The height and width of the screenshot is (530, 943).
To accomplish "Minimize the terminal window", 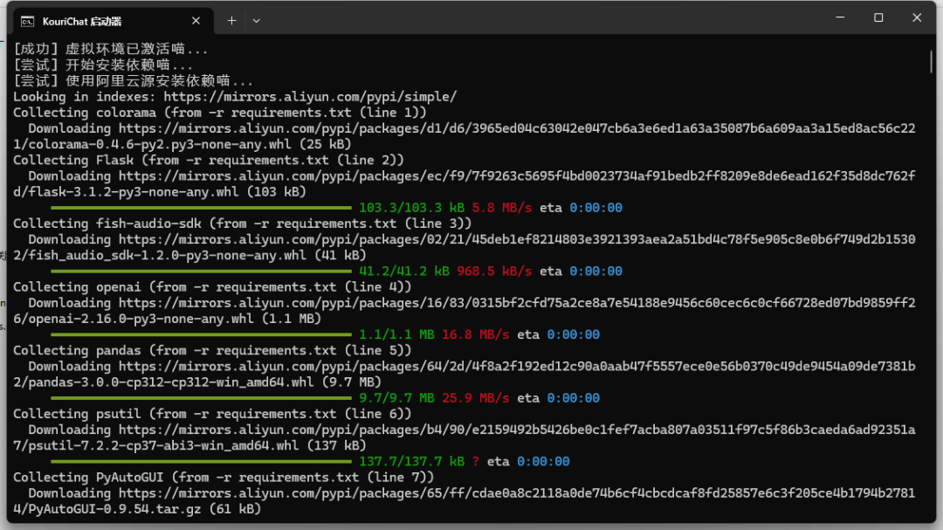I will click(840, 17).
